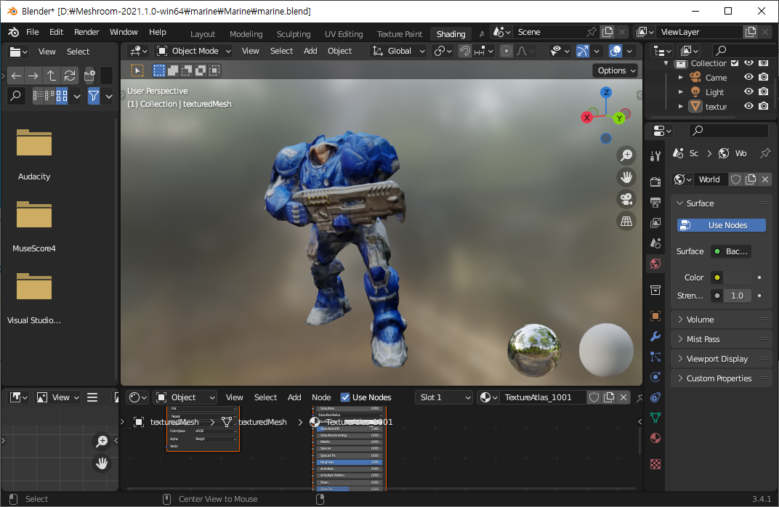Viewport: 779px width, 507px height.
Task: Expand the Camera tree item arrow
Action: tap(681, 78)
